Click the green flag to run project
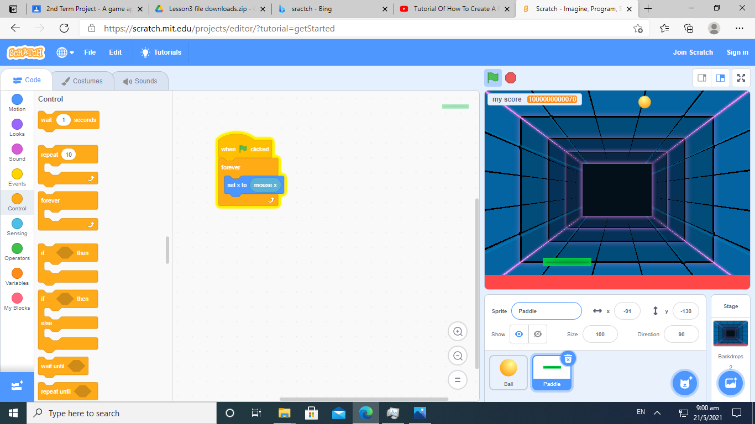This screenshot has width=755, height=424. coord(493,78)
